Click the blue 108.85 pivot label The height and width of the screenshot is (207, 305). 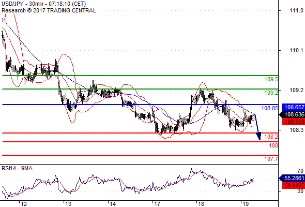point(270,108)
